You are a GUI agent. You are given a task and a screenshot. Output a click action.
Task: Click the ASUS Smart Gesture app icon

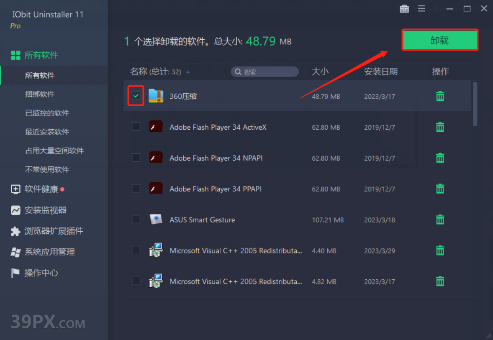156,219
